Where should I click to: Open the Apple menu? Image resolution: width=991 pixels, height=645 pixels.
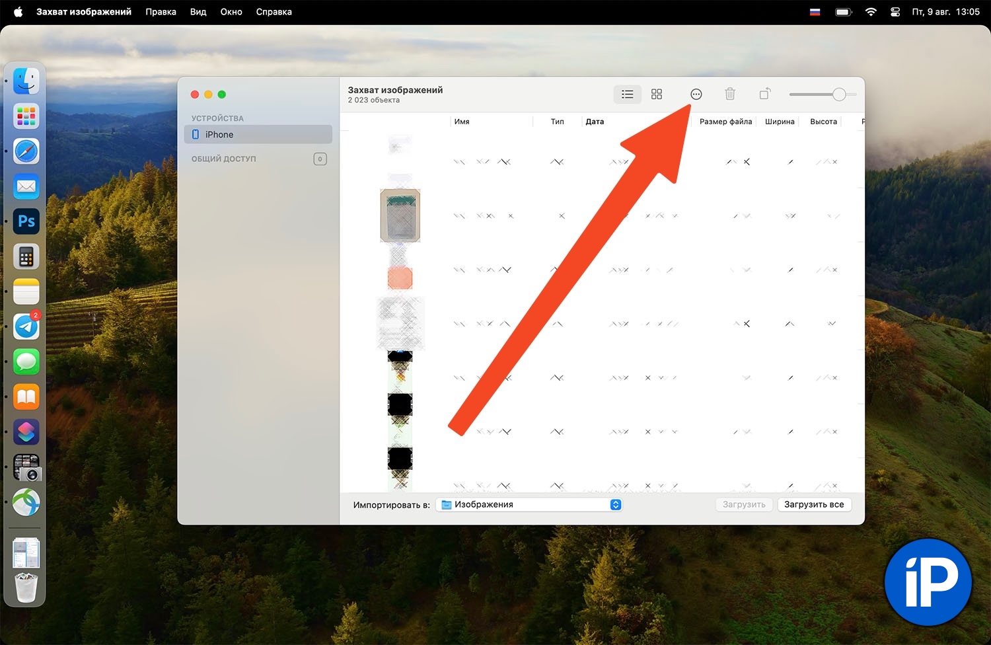18,12
